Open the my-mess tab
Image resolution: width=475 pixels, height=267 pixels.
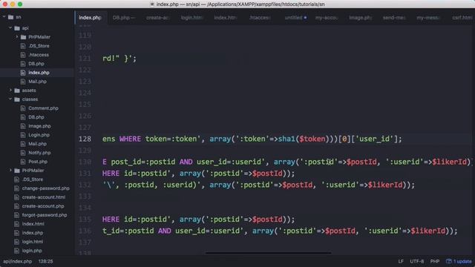click(x=428, y=18)
